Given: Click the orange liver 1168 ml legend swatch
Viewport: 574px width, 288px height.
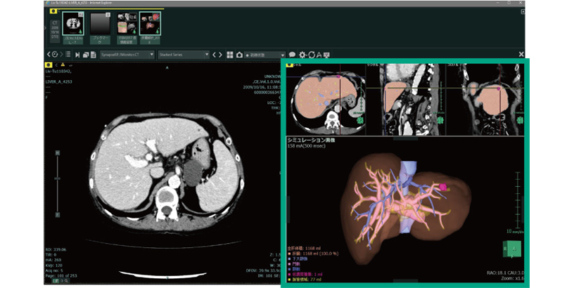Looking at the screenshot, I should pos(289,254).
